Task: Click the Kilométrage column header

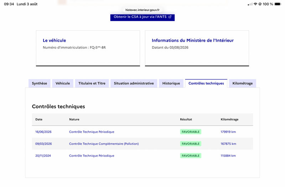Action: click(229, 119)
